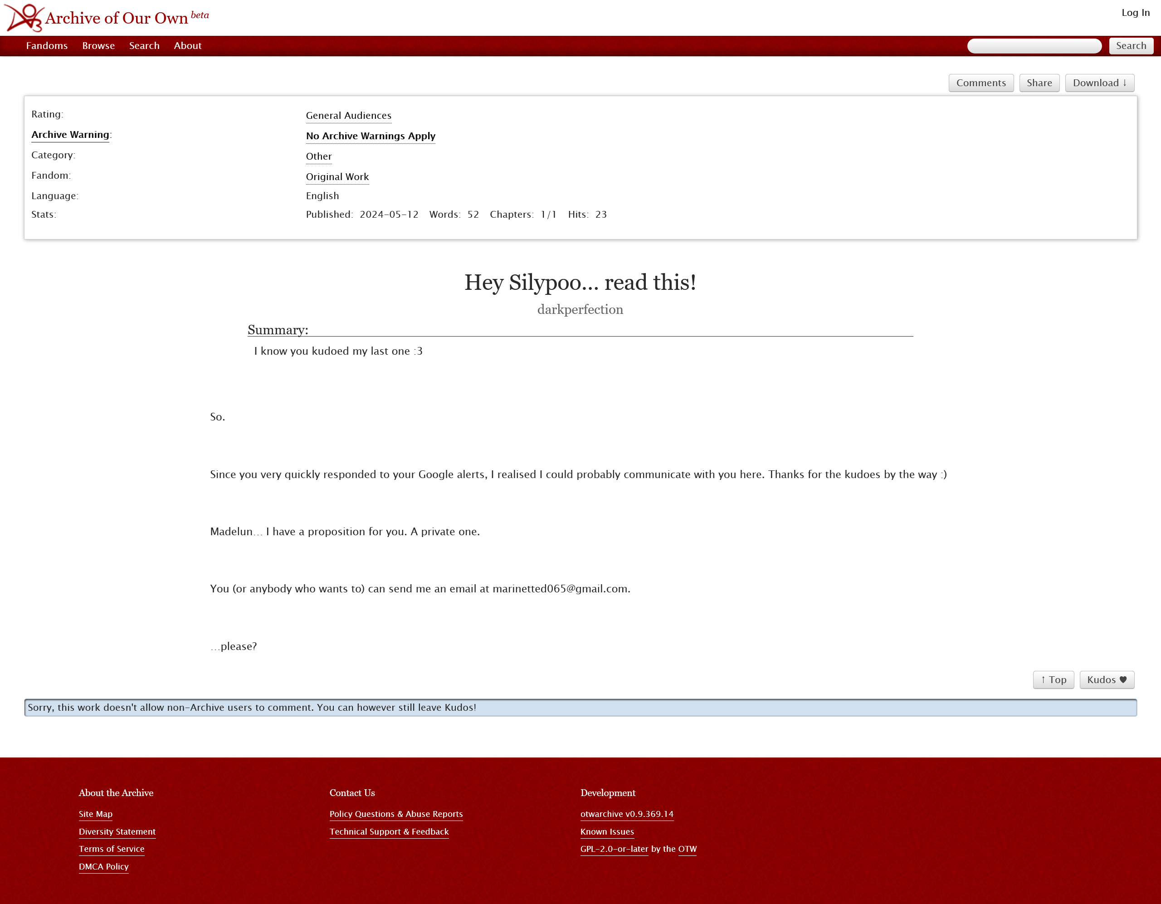Open the Known Issues link
Image resolution: width=1161 pixels, height=904 pixels.
(x=607, y=832)
